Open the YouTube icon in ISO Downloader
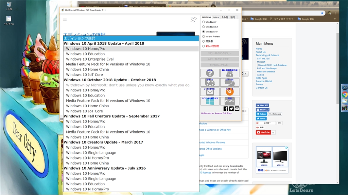The width and height of the screenshot is (348, 195). (x=237, y=109)
